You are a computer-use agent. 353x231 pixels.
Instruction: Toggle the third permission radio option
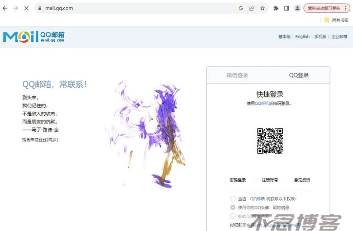[233, 216]
